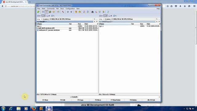Click the Unpack files icon
This screenshot has height=111, width=197.
(79, 12)
